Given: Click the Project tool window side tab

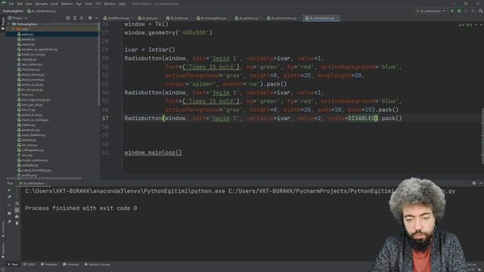Looking at the screenshot, I should coord(3,24).
